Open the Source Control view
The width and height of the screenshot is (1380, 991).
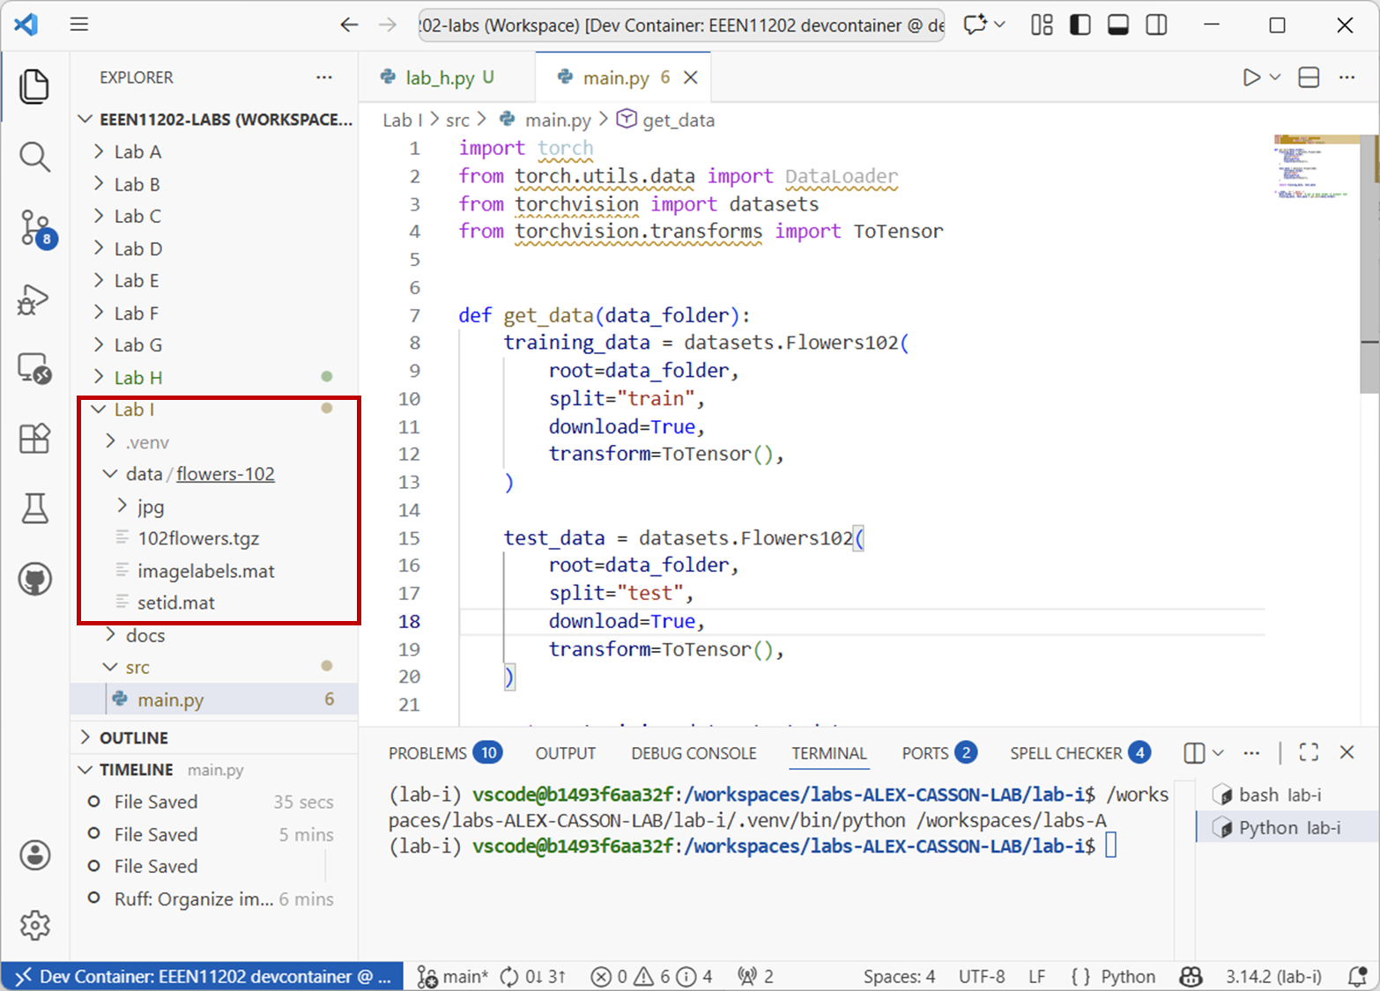pyautogui.click(x=36, y=228)
